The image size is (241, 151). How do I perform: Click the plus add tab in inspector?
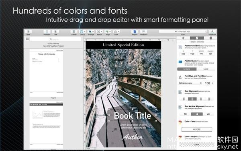pos(183,38)
